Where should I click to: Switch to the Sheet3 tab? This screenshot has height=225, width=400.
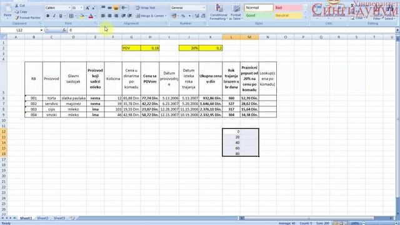pyautogui.click(x=59, y=218)
